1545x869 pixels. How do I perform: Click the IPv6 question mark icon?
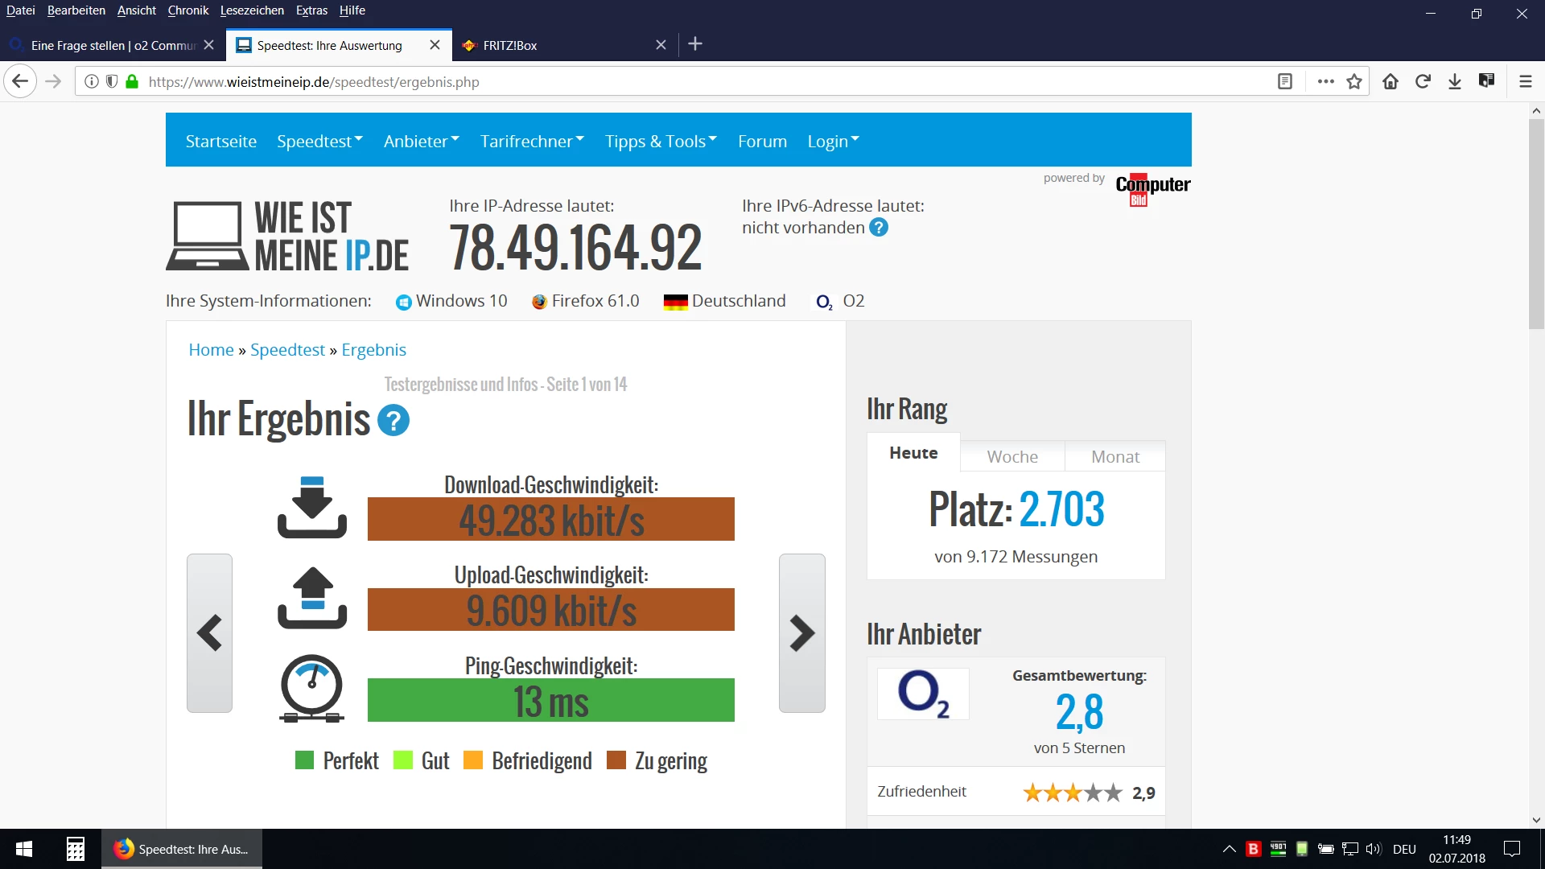879,228
